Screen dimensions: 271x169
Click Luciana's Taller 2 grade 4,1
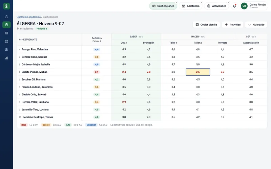[198, 110]
